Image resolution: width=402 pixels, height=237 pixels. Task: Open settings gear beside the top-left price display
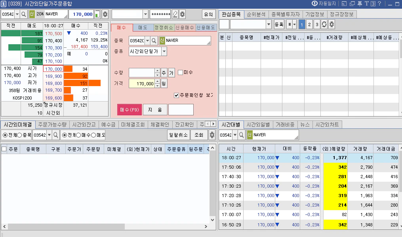105,14
